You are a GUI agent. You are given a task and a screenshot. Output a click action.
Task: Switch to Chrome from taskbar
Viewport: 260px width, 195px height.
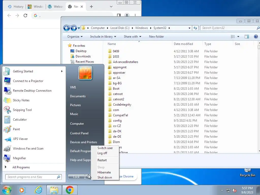click(x=70, y=190)
